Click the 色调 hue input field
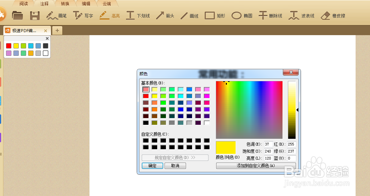370x196 pixels. [268, 144]
